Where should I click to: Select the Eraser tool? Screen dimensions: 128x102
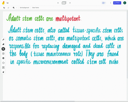3,44
